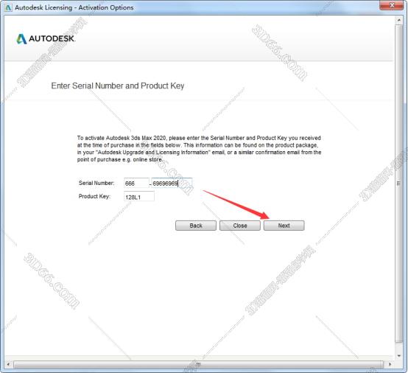Image resolution: width=408 pixels, height=373 pixels.
Task: Click the vertical scrollbar thumb
Action: 398,184
